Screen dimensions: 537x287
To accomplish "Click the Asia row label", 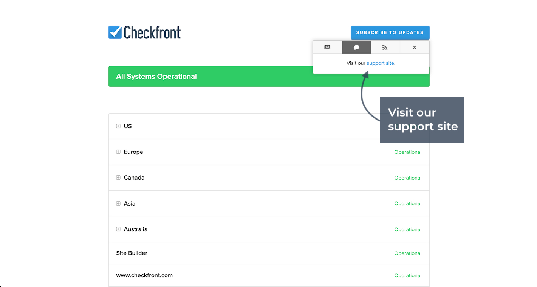I will click(x=130, y=204).
